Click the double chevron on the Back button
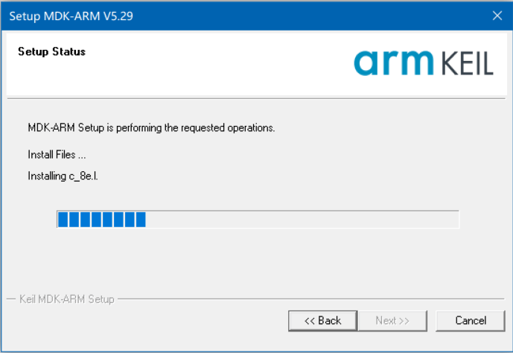Screen dimensions: 513x353 [310, 320]
